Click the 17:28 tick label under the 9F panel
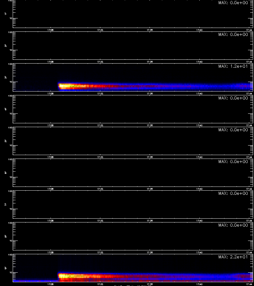The image size is (254, 286). coord(50,284)
